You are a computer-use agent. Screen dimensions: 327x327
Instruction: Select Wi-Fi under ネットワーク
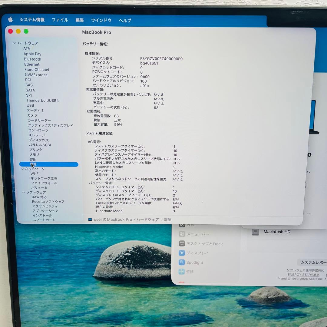(36, 173)
